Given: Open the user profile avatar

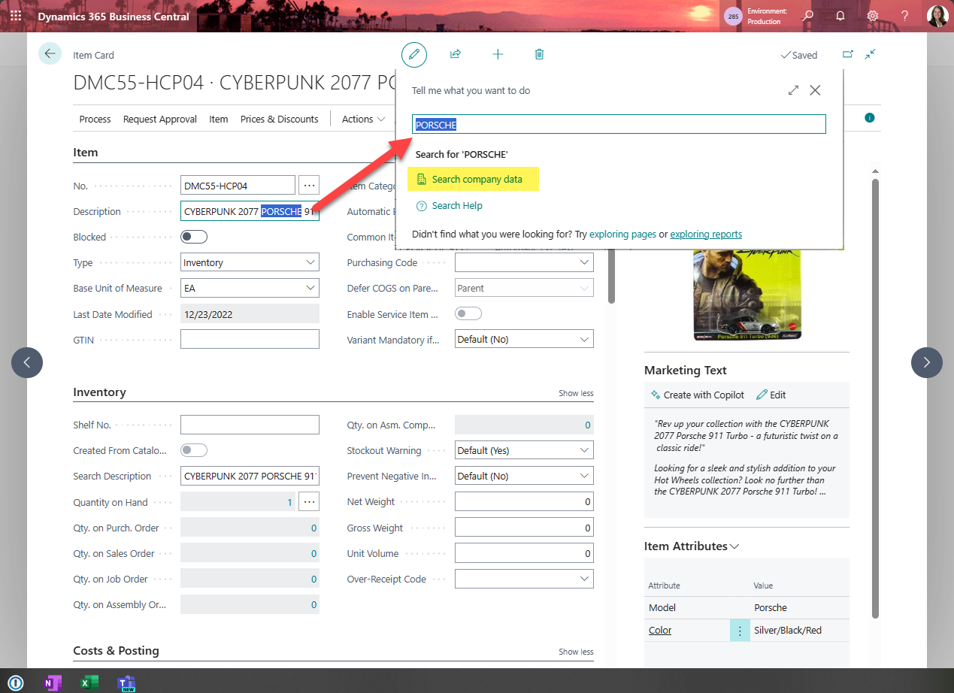Looking at the screenshot, I should pyautogui.click(x=937, y=16).
